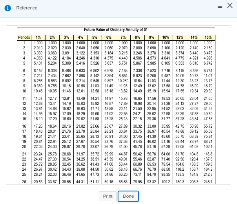The height and width of the screenshot is (204, 237).
Task: Click the value 31.77 in the 10% column
Action: click(166, 119)
